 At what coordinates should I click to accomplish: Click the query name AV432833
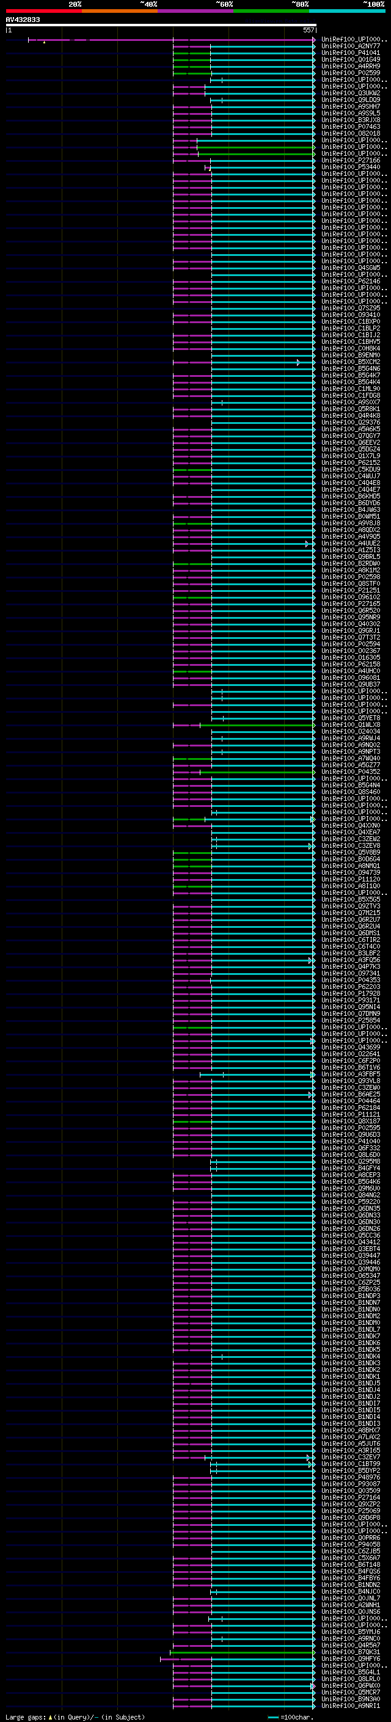pos(23,20)
